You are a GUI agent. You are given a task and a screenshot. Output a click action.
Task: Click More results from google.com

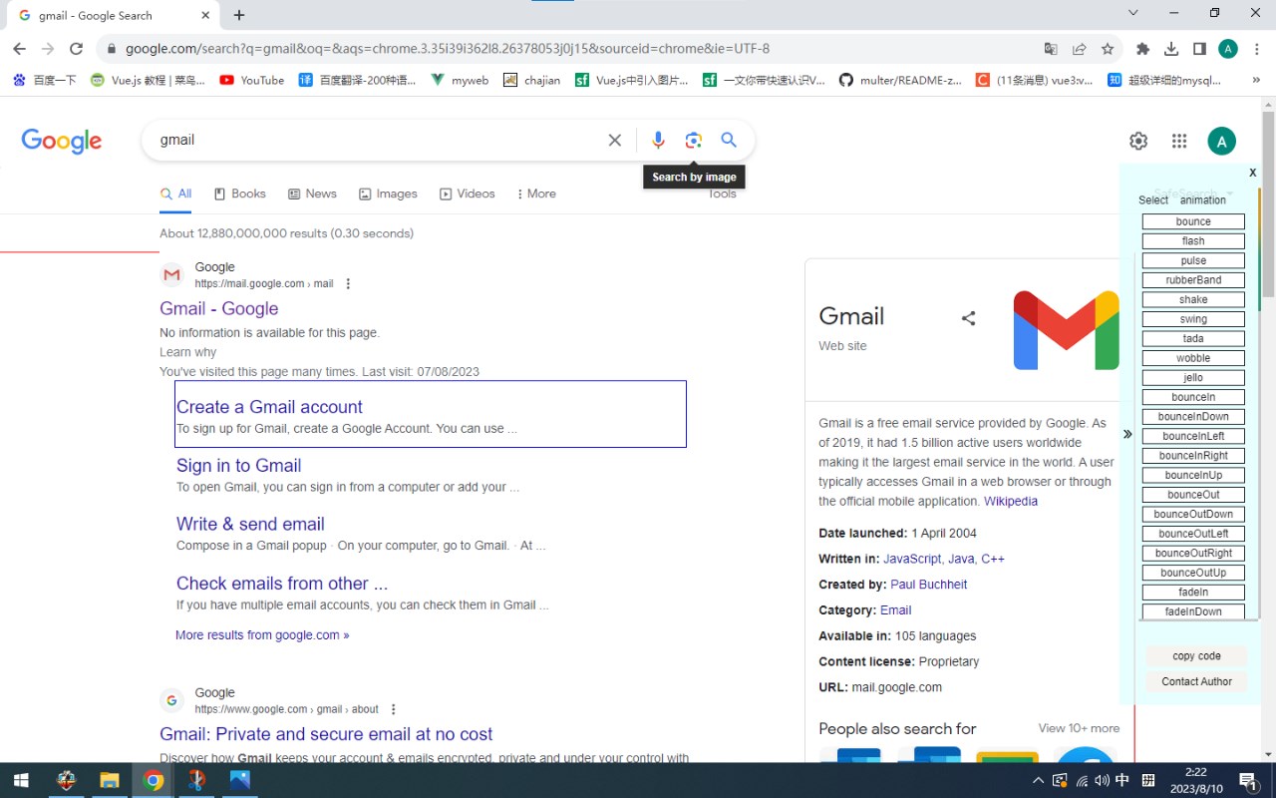(262, 635)
